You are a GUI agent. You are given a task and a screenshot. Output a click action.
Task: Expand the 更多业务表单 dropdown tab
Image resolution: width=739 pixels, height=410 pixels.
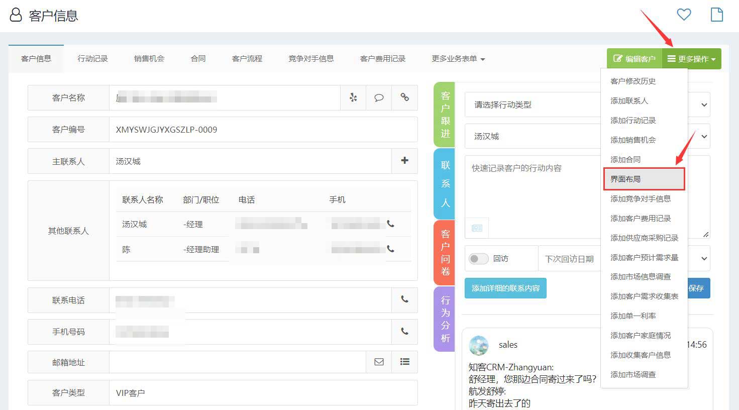point(458,59)
